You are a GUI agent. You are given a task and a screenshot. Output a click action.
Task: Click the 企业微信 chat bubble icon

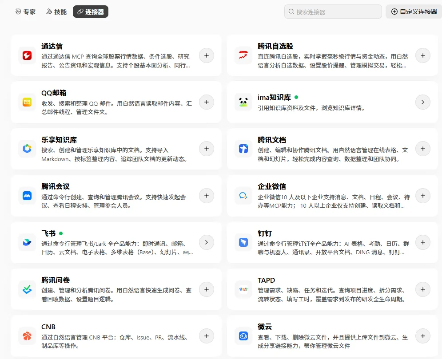pyautogui.click(x=243, y=196)
